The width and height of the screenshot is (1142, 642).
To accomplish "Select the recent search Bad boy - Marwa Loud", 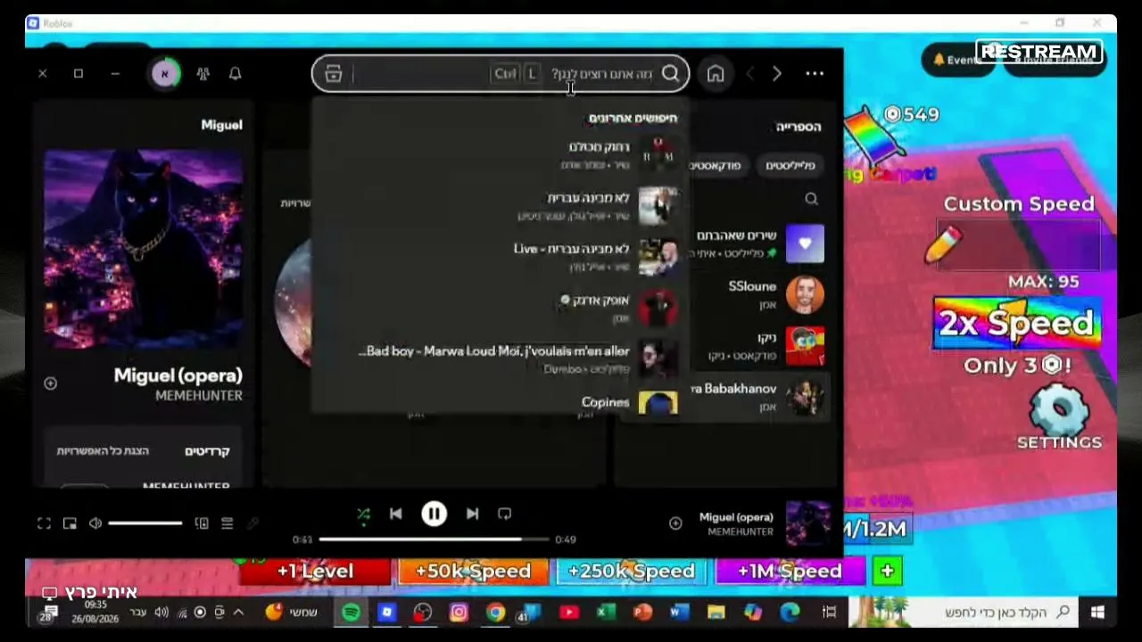I will tap(500, 358).
